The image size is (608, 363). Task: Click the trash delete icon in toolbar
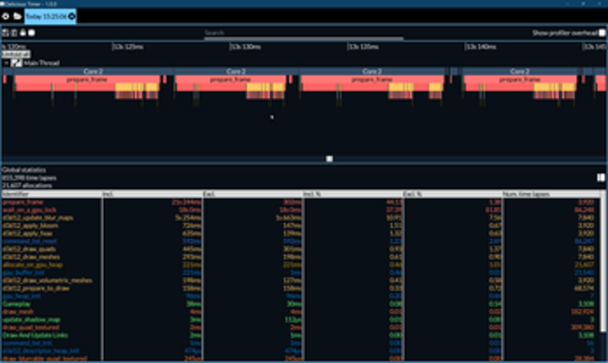13,33
